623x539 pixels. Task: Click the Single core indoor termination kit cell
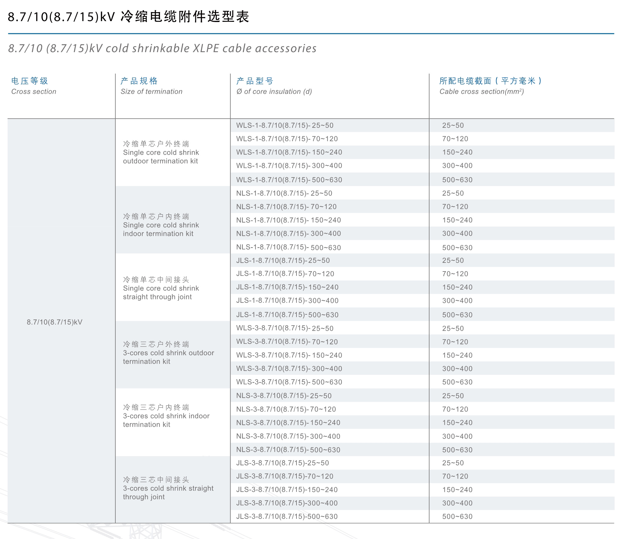(161, 225)
